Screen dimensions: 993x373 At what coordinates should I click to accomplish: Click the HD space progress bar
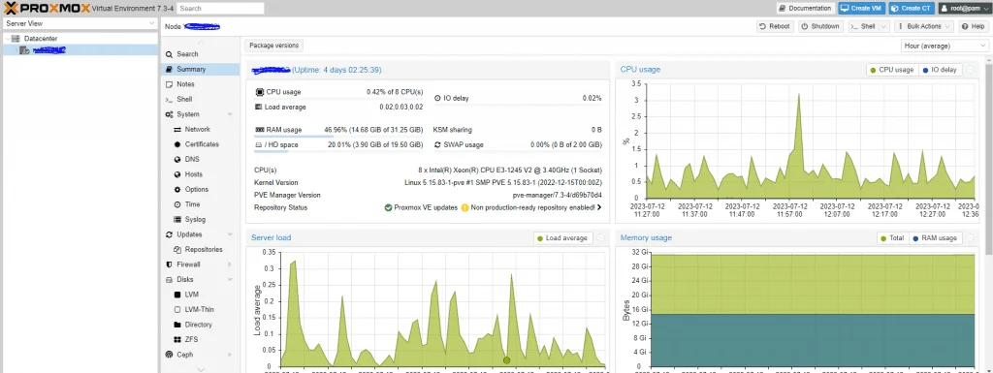pos(338,151)
